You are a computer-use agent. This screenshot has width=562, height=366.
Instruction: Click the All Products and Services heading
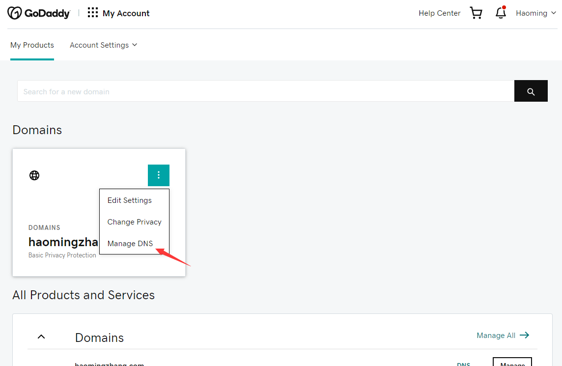pos(84,295)
